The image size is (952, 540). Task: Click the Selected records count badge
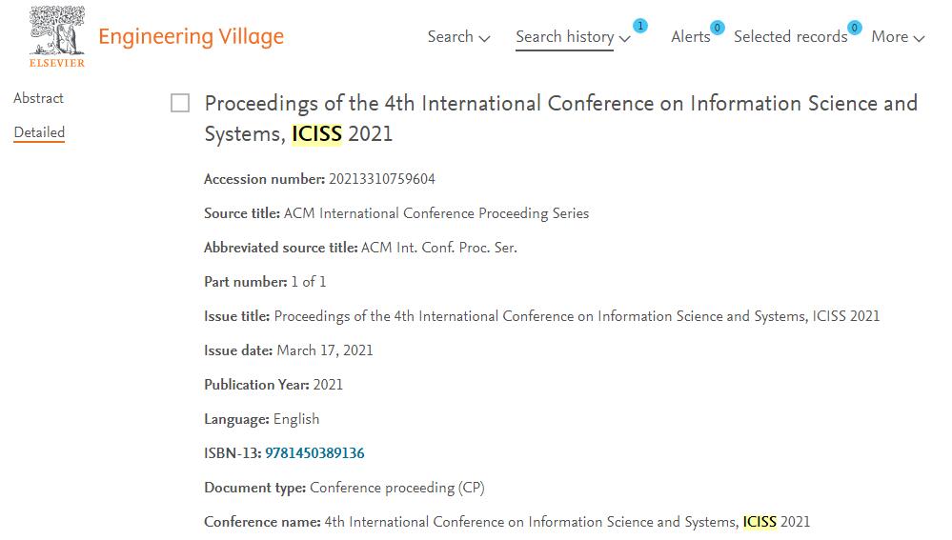click(x=854, y=28)
